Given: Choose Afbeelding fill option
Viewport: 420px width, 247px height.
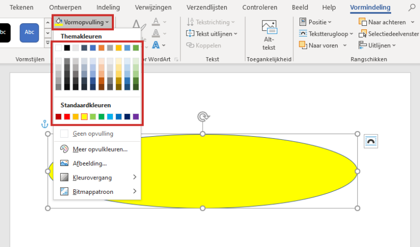Looking at the screenshot, I should pos(97,163).
